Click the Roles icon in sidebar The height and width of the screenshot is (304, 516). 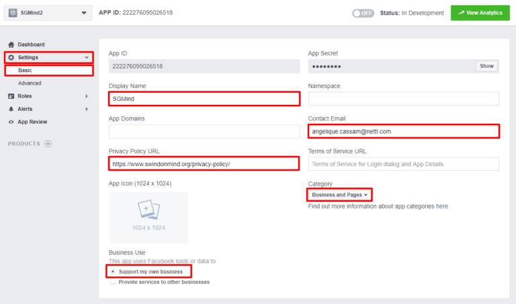[x=11, y=96]
